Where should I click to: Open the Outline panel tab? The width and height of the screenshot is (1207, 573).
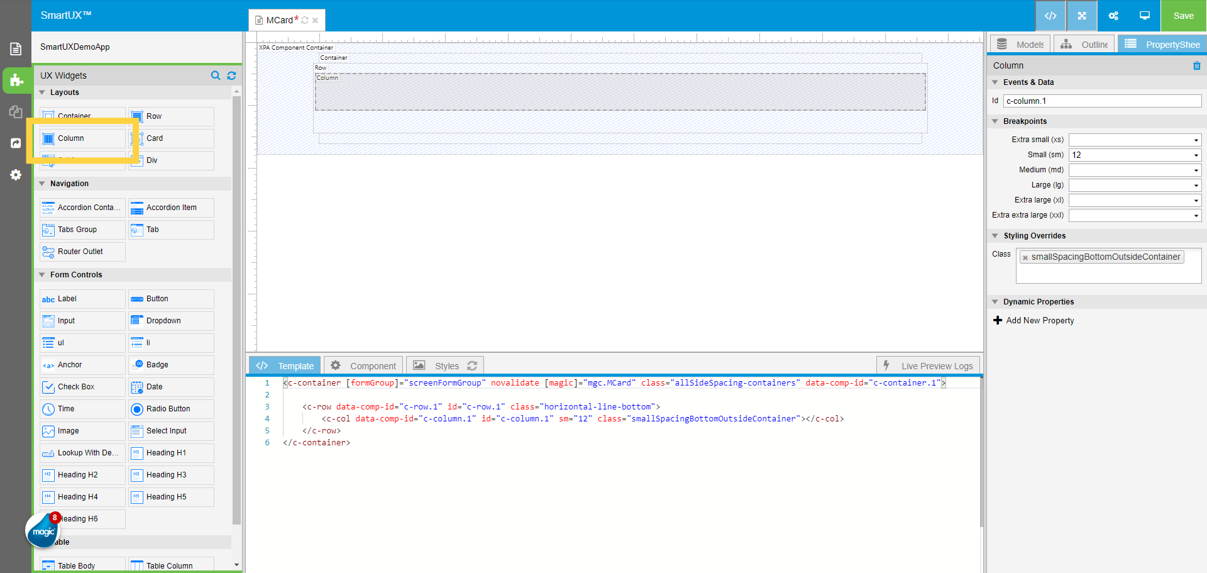click(x=1084, y=44)
